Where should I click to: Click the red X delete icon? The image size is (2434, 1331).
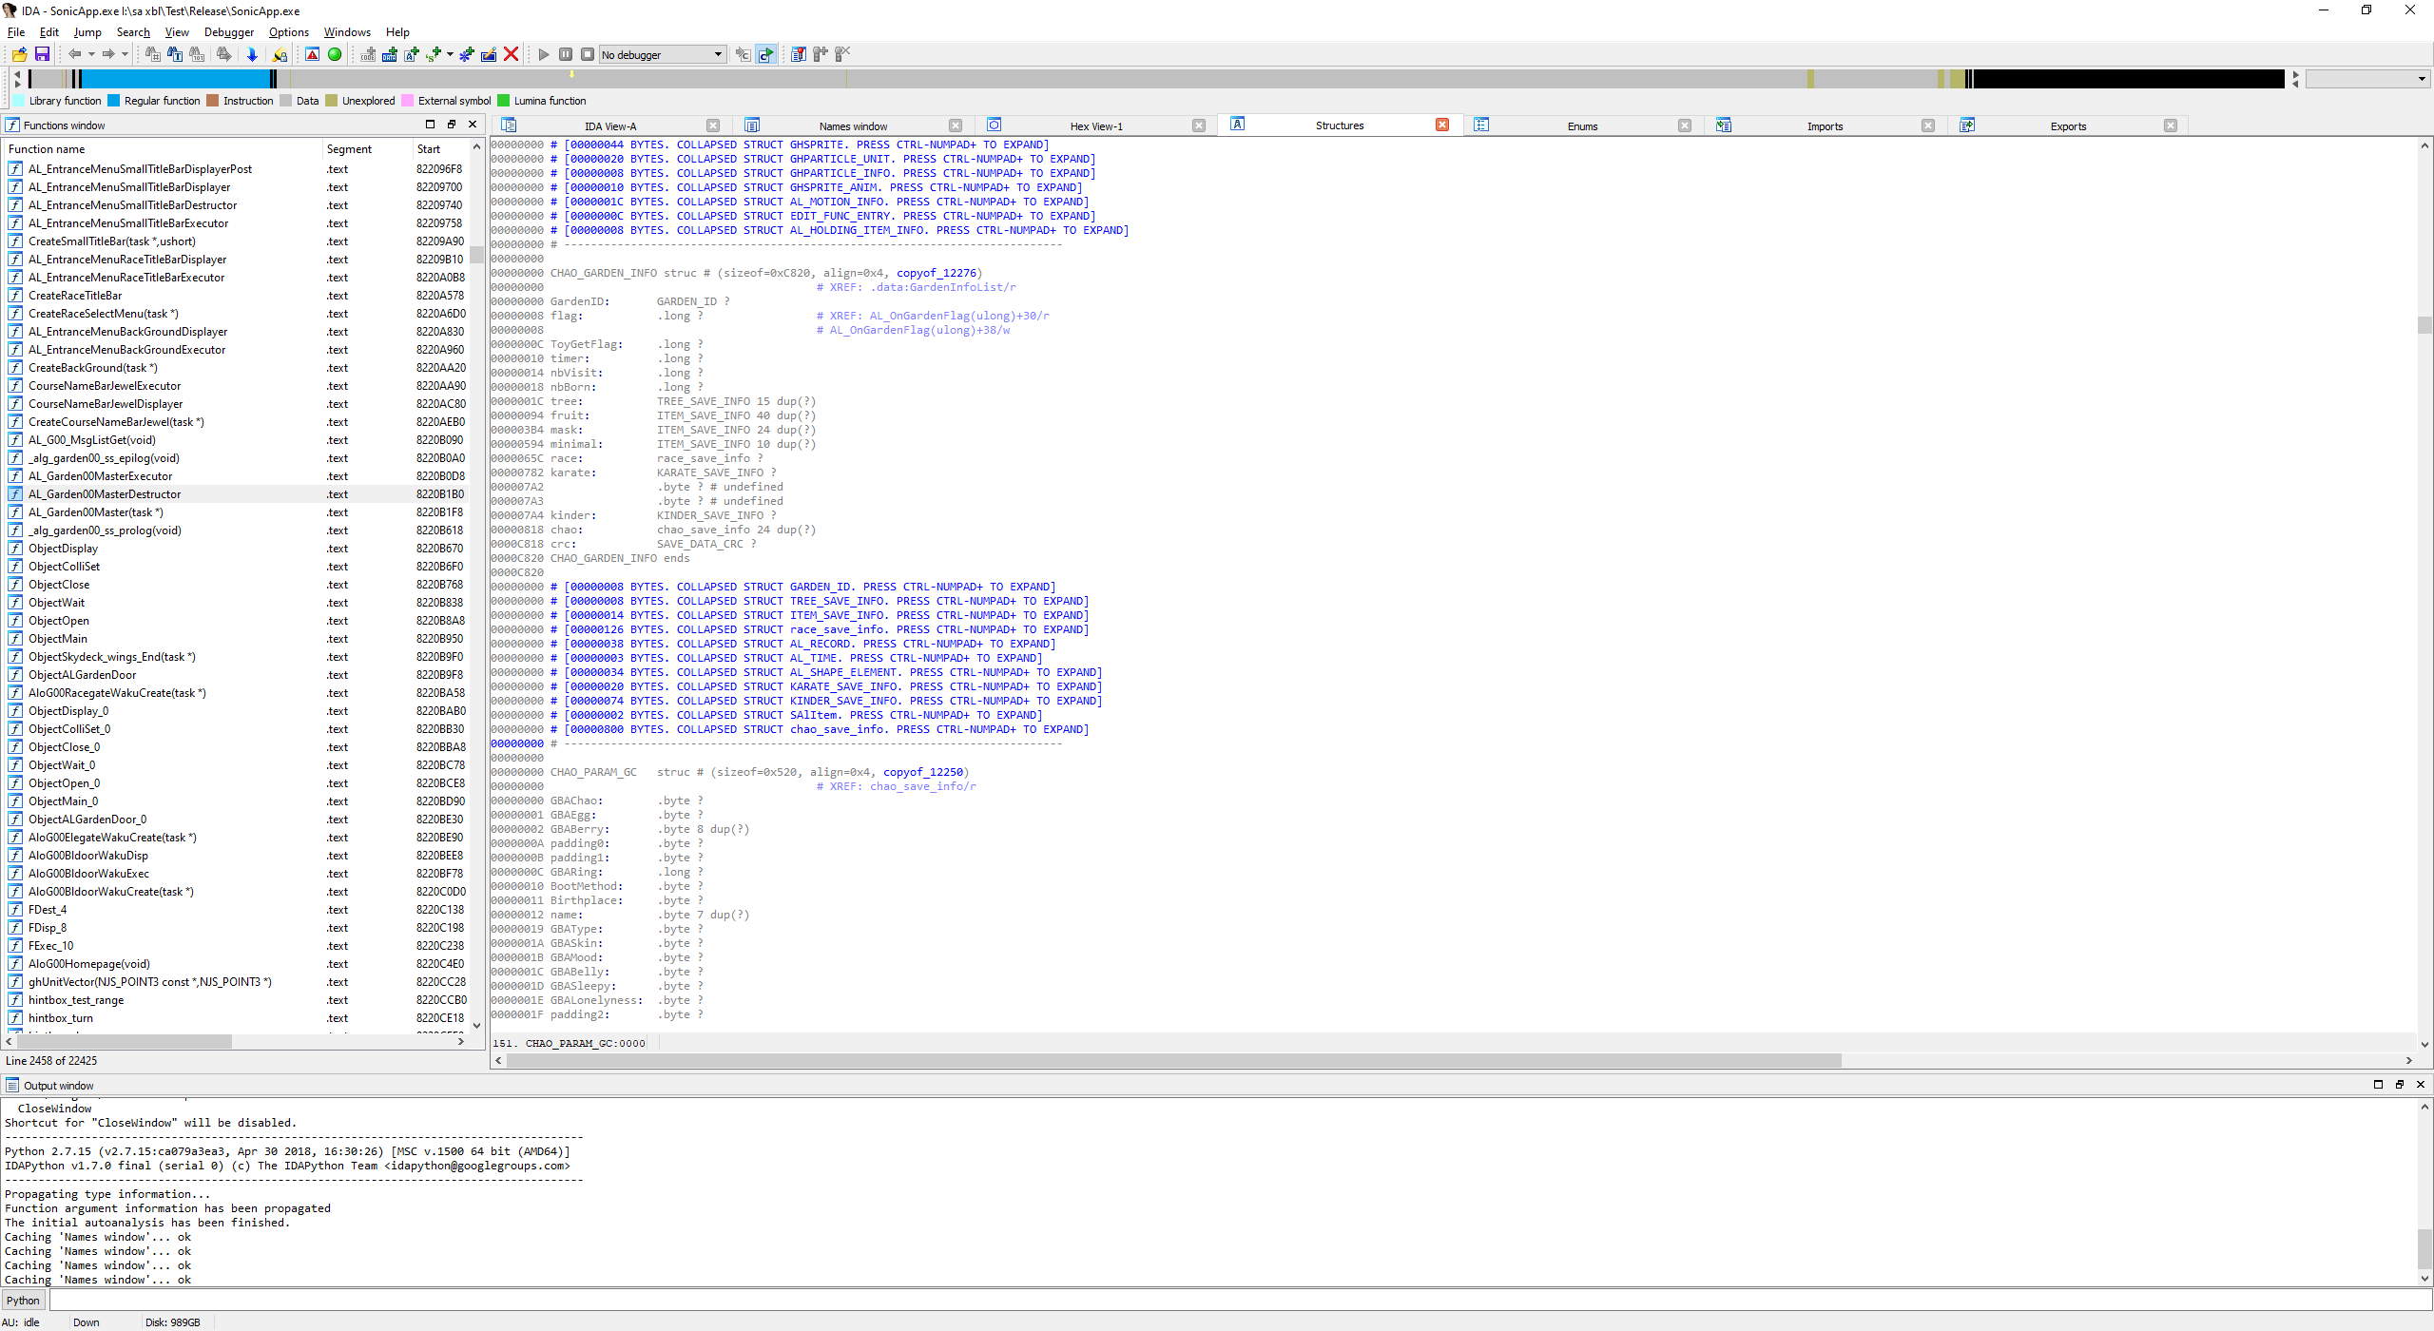(511, 54)
